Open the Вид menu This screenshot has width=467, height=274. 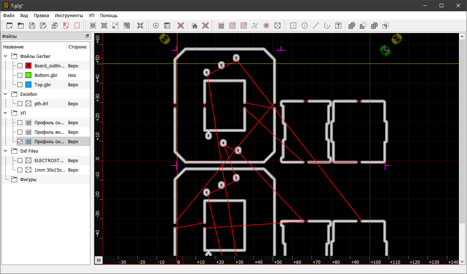click(x=24, y=16)
